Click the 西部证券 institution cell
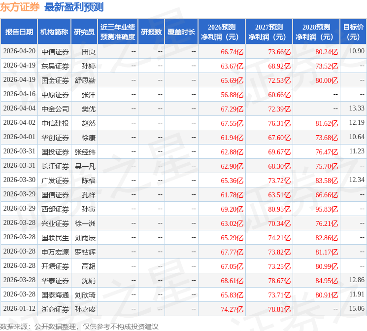Viewport: 367px width, 331px height. [x=55, y=209]
